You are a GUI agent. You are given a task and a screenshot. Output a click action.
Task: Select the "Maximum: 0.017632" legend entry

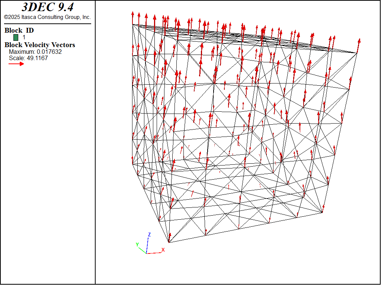pos(35,52)
